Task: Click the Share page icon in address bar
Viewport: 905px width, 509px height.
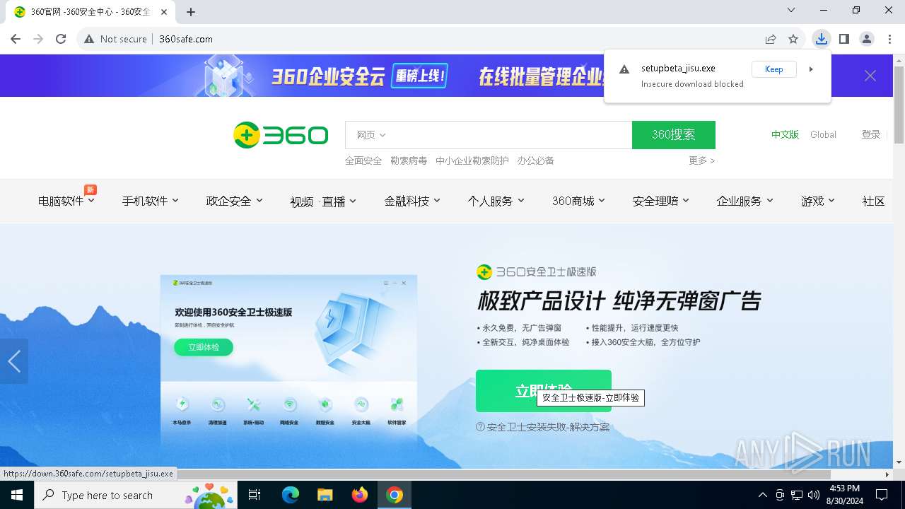Action: [x=771, y=39]
